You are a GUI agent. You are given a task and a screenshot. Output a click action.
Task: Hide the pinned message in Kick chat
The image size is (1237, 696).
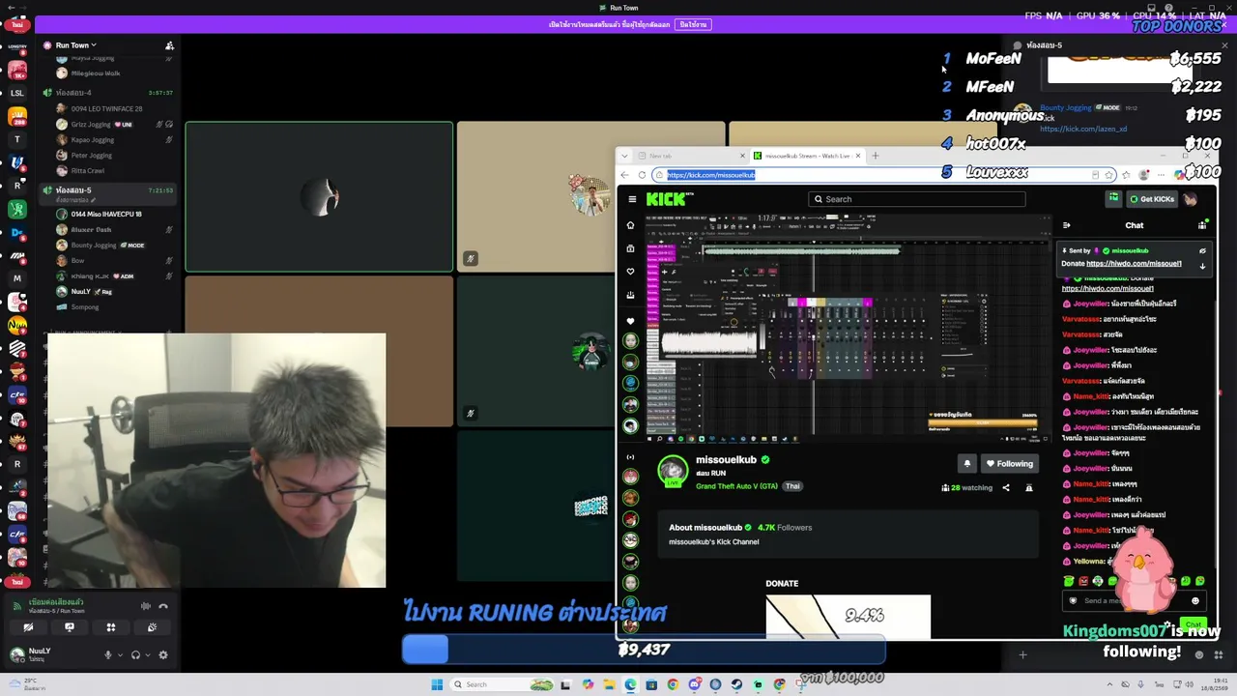pos(1202,251)
